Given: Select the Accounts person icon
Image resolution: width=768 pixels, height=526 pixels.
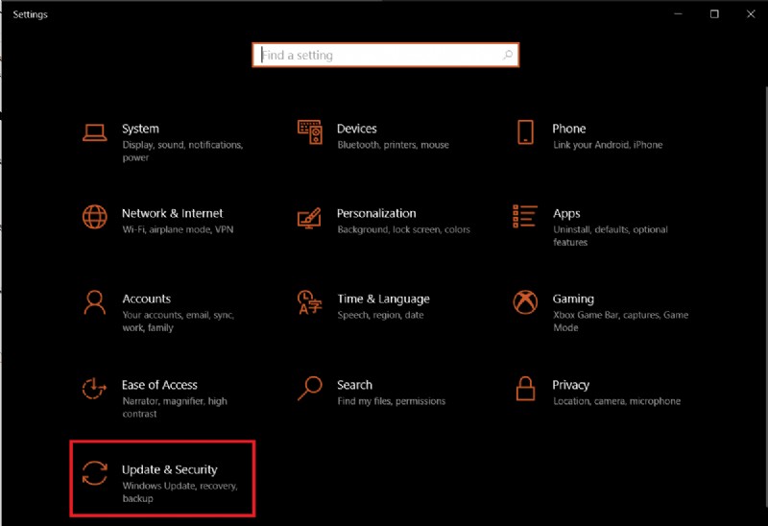Looking at the screenshot, I should tap(94, 303).
